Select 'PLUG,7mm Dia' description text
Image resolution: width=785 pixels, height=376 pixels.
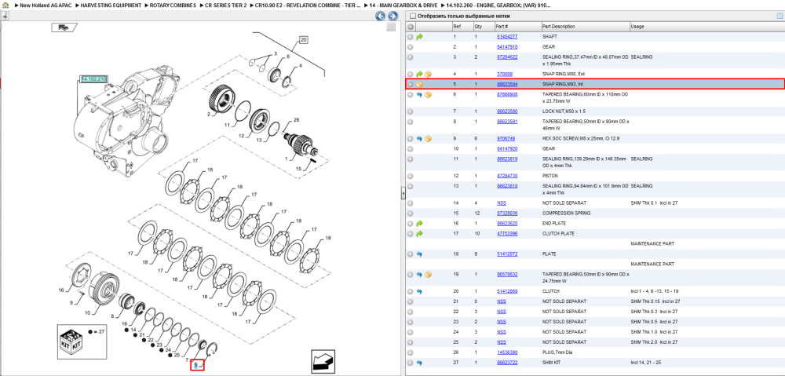[x=557, y=352]
